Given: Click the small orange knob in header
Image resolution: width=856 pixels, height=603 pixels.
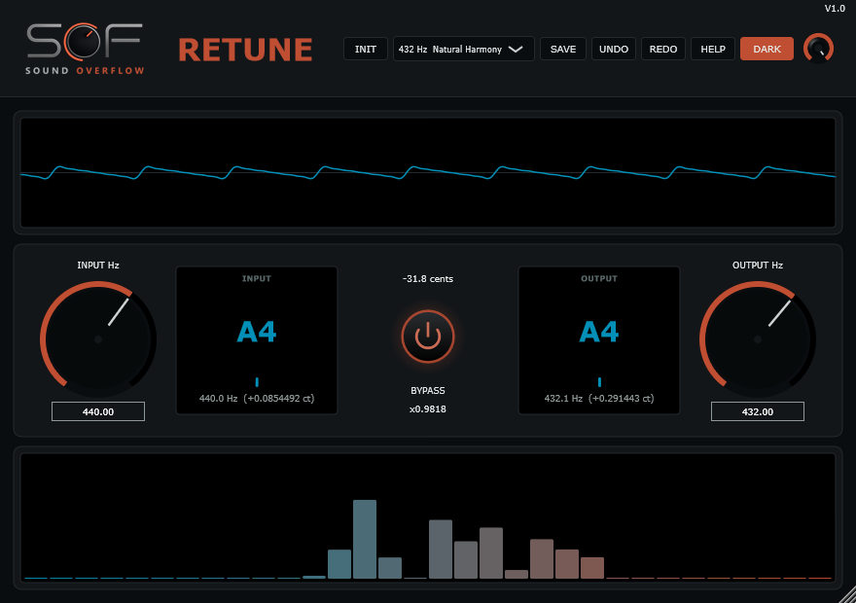Looking at the screenshot, I should [x=818, y=49].
